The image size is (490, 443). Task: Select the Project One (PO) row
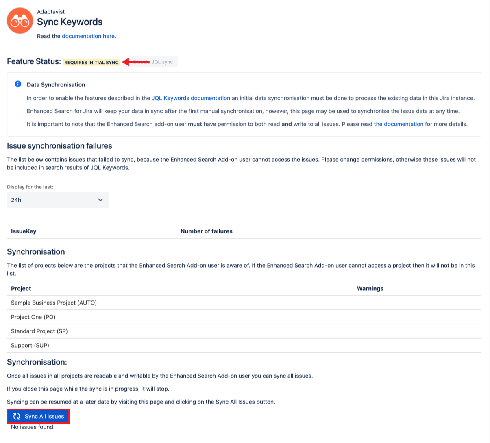244,317
